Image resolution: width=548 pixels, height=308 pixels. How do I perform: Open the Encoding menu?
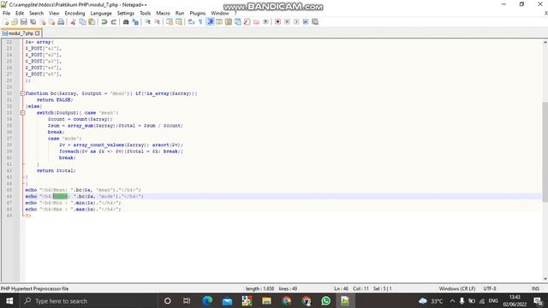pyautogui.click(x=74, y=14)
